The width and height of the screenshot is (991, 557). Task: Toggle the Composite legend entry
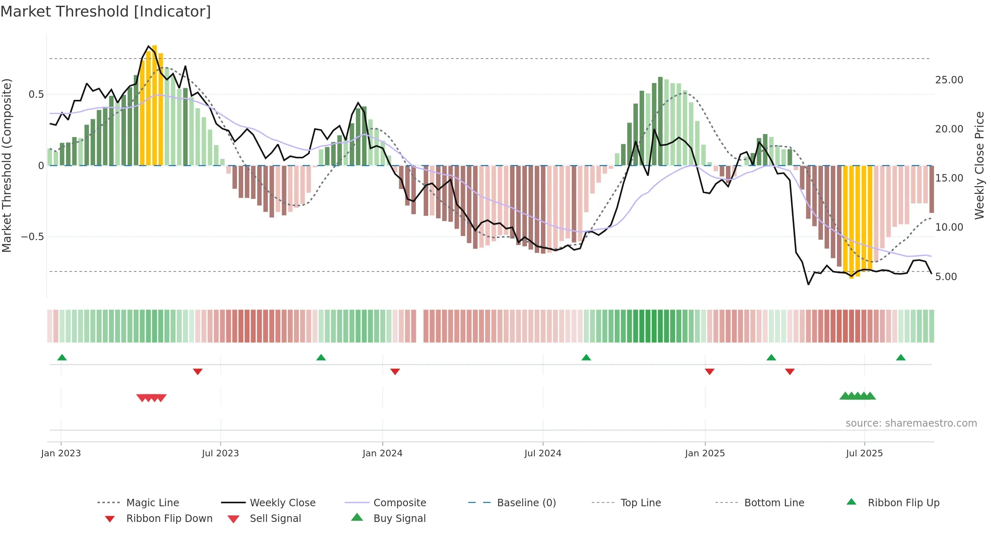(x=385, y=503)
